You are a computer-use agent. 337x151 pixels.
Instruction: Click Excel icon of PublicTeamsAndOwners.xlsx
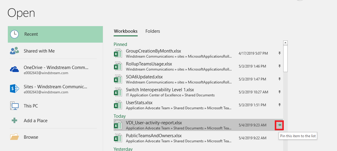click(x=118, y=138)
